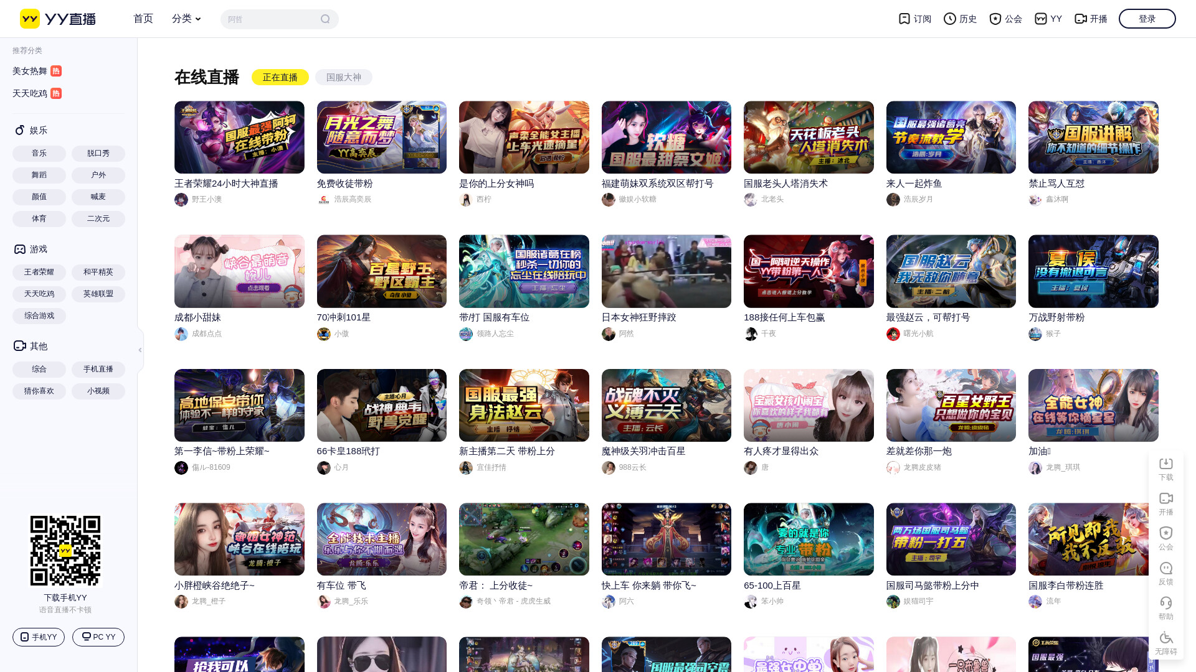This screenshot has height=672, width=1196.
Task: Click avatar beside 曙光小航
Action: (893, 334)
